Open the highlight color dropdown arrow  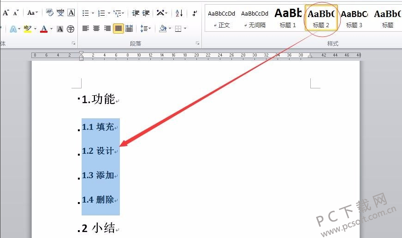[x=35, y=29]
